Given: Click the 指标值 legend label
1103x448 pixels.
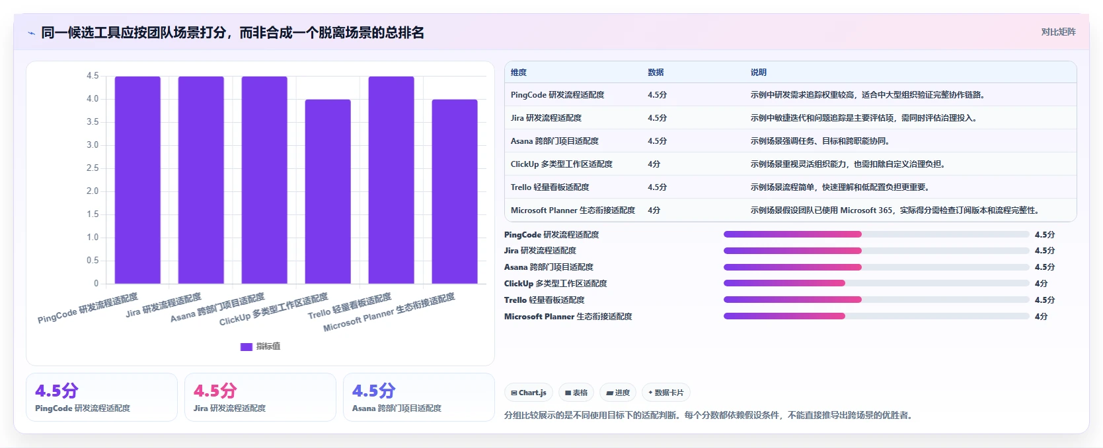Looking at the screenshot, I should (x=268, y=346).
